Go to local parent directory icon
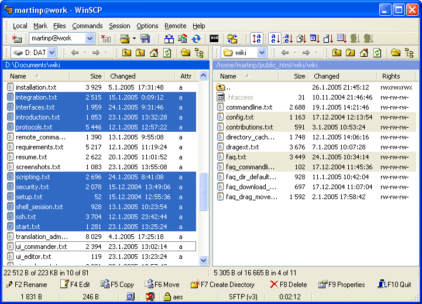The height and width of the screenshot is (304, 422). pyautogui.click(x=126, y=53)
